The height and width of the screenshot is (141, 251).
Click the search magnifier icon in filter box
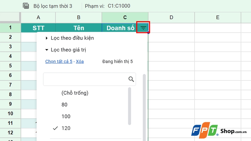click(x=131, y=79)
